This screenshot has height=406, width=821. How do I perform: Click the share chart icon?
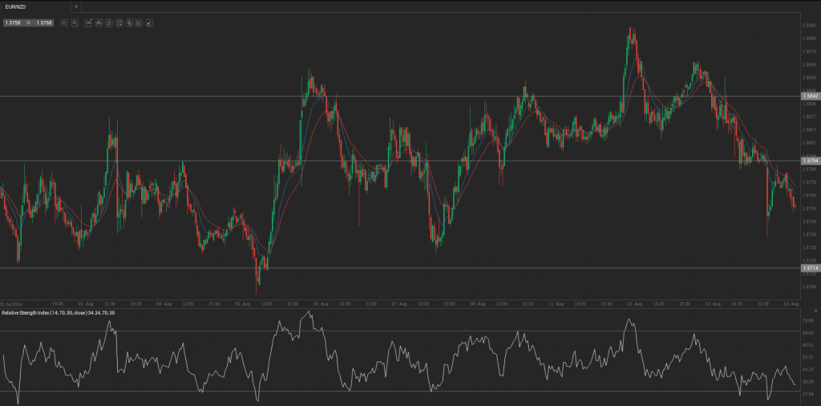coord(139,23)
